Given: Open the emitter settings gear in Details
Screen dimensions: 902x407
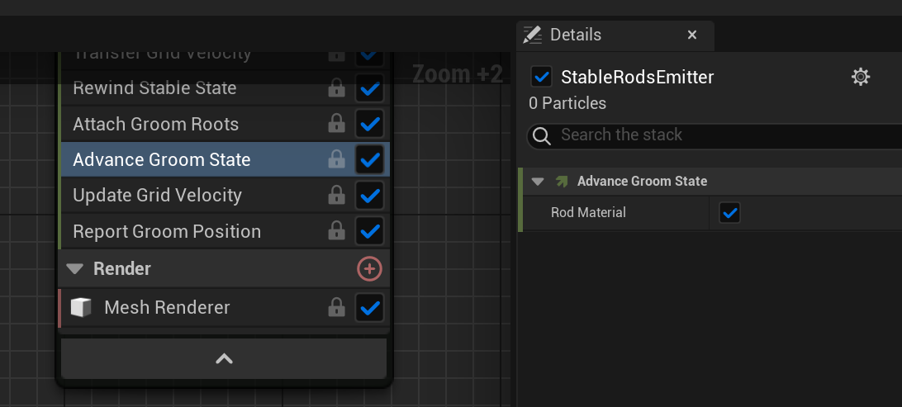Looking at the screenshot, I should 861,78.
